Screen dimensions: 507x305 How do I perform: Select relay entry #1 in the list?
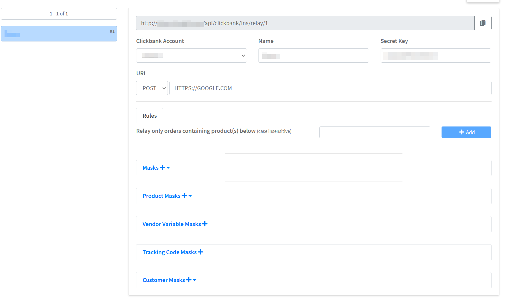coord(59,34)
